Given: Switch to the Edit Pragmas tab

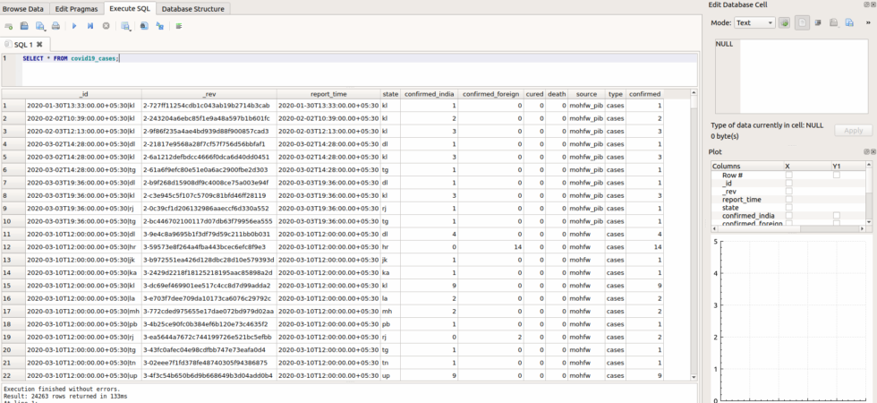Looking at the screenshot, I should [77, 9].
